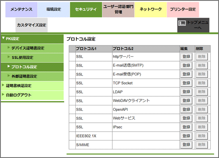The height and width of the screenshot is (158, 219).
Task: Click the LDAP protocol text
Action: 118,92
